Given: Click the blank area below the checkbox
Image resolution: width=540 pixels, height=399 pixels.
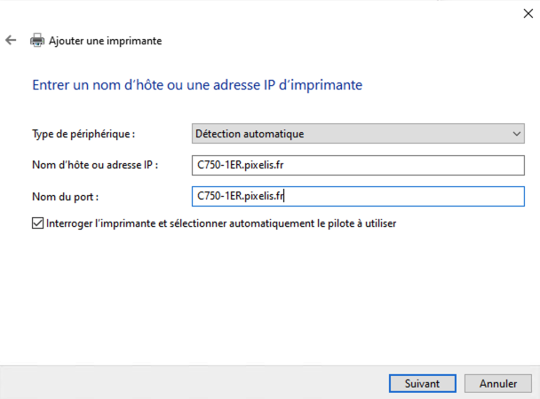Looking at the screenshot, I should coord(266,293).
